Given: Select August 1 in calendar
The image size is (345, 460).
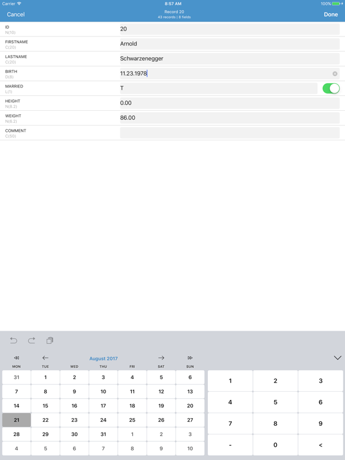Looking at the screenshot, I should point(45,377).
